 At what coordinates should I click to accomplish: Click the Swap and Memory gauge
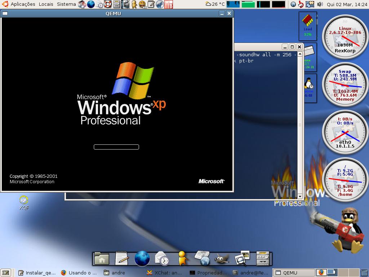click(x=345, y=85)
